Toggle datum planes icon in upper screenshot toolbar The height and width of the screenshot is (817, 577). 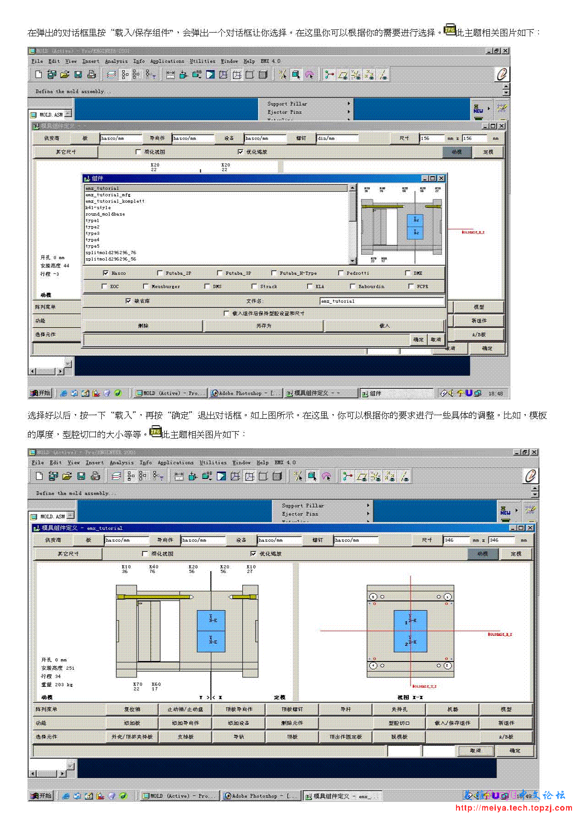(x=342, y=74)
